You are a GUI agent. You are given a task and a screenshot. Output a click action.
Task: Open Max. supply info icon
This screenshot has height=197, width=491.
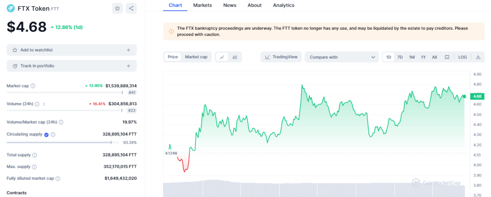[34, 167]
